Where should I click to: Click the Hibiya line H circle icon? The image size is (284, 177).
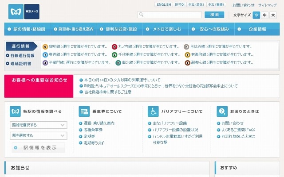pos(186,47)
